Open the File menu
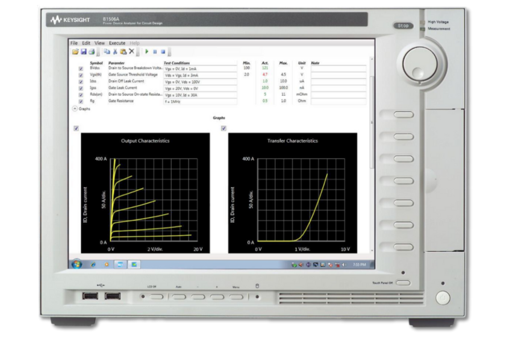 coord(74,43)
